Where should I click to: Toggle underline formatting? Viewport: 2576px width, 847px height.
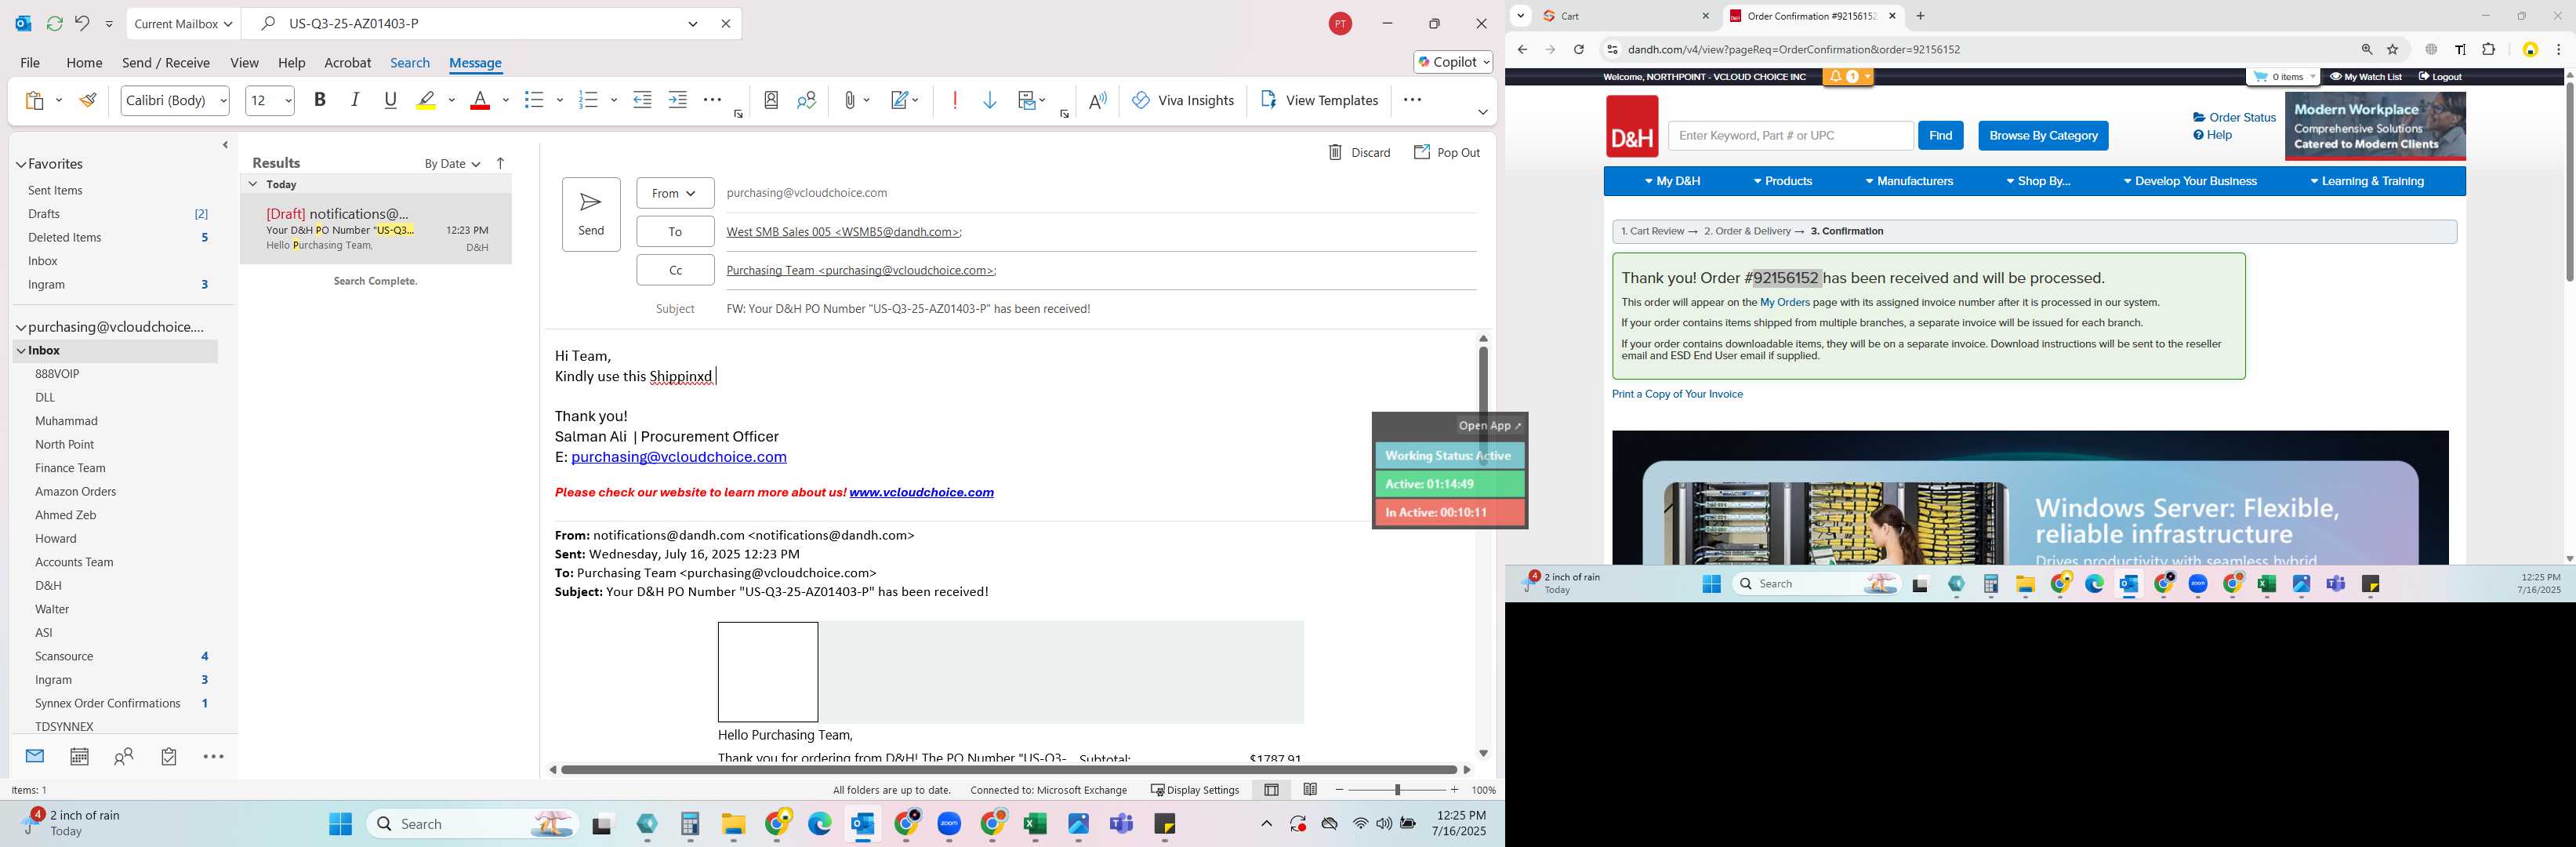391,100
